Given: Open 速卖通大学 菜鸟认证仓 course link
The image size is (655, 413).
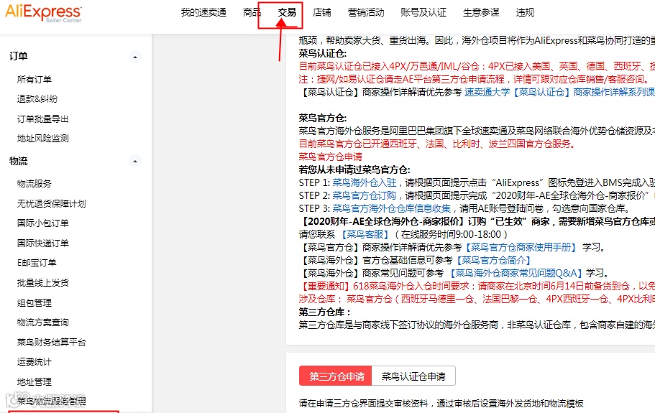Looking at the screenshot, I should (x=559, y=92).
